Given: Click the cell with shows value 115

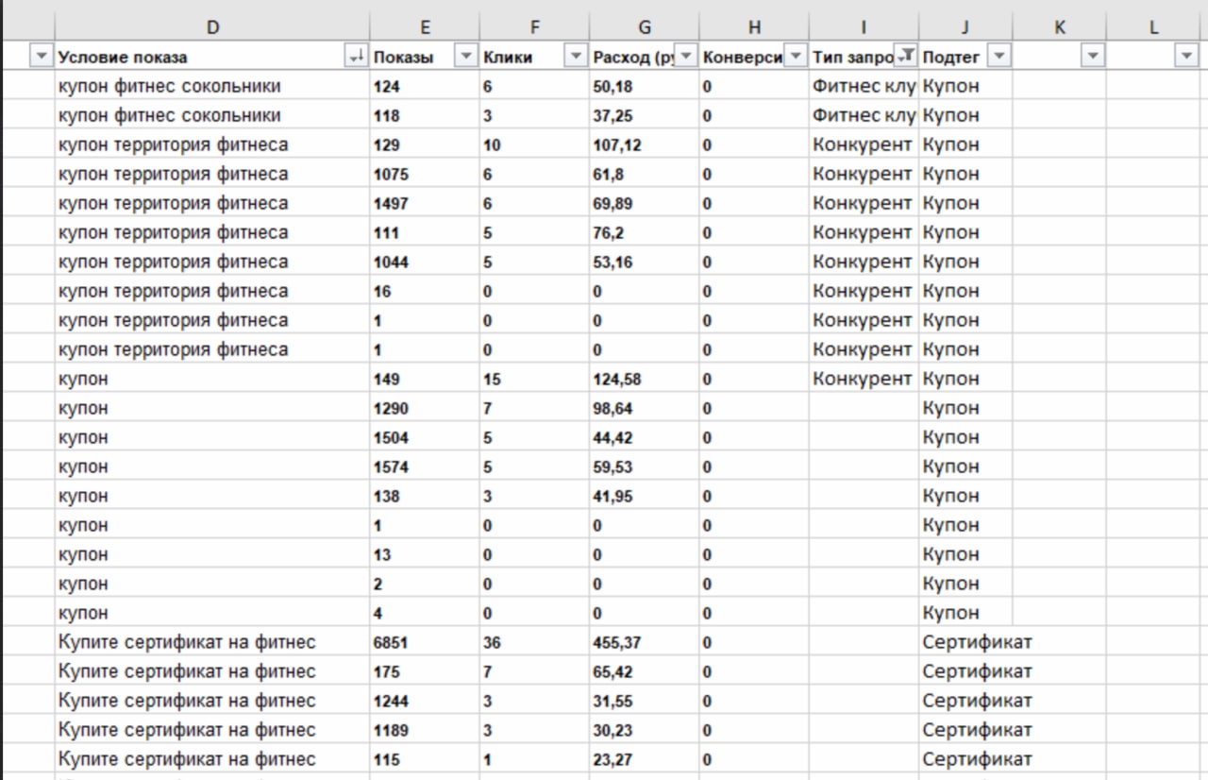Looking at the screenshot, I should [x=425, y=759].
